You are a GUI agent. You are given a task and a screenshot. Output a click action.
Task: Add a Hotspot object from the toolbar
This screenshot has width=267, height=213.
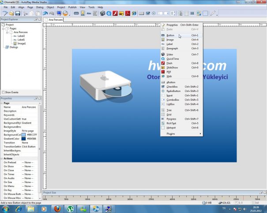click(x=205, y=13)
